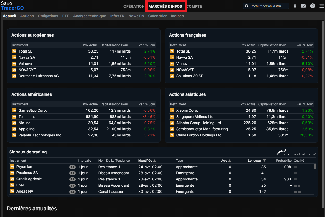
Task: Sort trading signals by Identifiée column
Action: [x=147, y=161]
